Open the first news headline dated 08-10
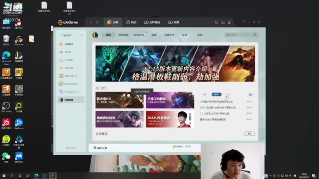Viewport: 319px width, 179px height. (x=216, y=101)
